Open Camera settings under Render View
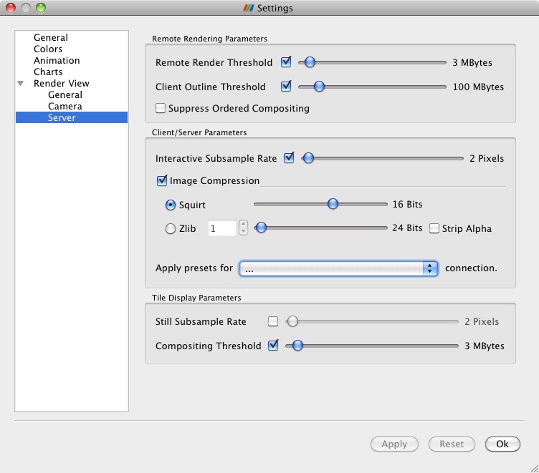This screenshot has height=473, width=539. 65,106
